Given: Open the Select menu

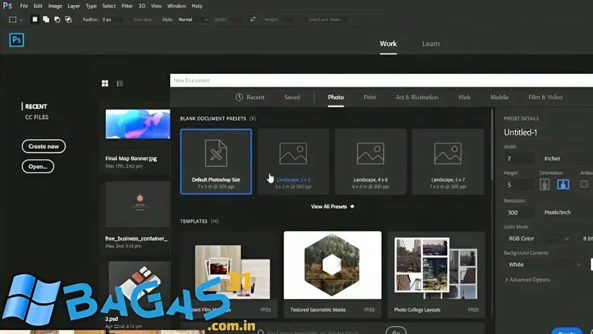Looking at the screenshot, I should point(109,6).
